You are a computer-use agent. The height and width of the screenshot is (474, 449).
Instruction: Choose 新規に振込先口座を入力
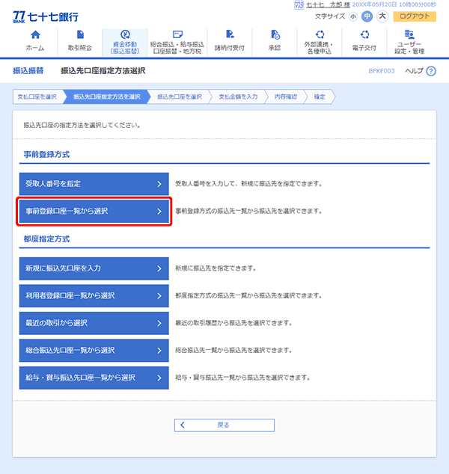pyautogui.click(x=94, y=268)
